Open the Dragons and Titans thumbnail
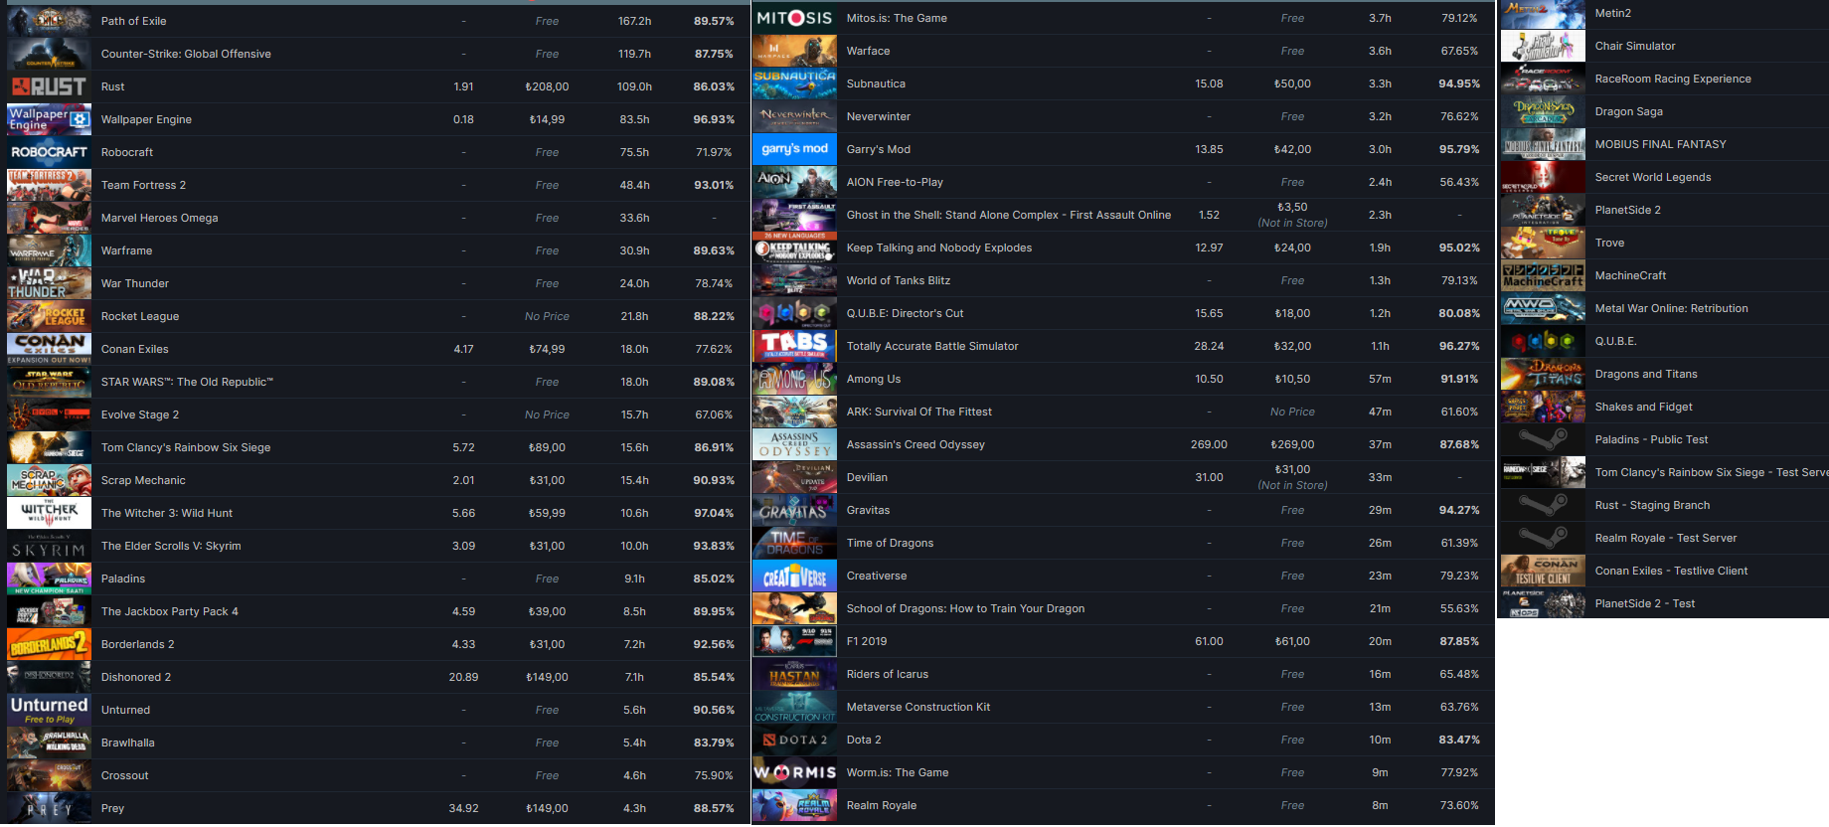The image size is (1829, 827). coord(1543,374)
